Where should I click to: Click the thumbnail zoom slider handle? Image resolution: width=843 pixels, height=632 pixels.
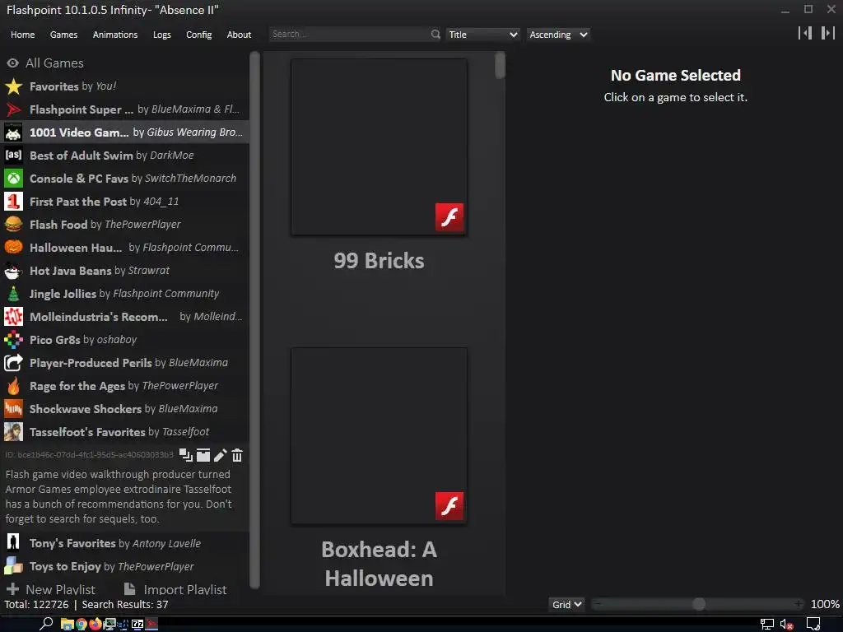[x=698, y=604]
